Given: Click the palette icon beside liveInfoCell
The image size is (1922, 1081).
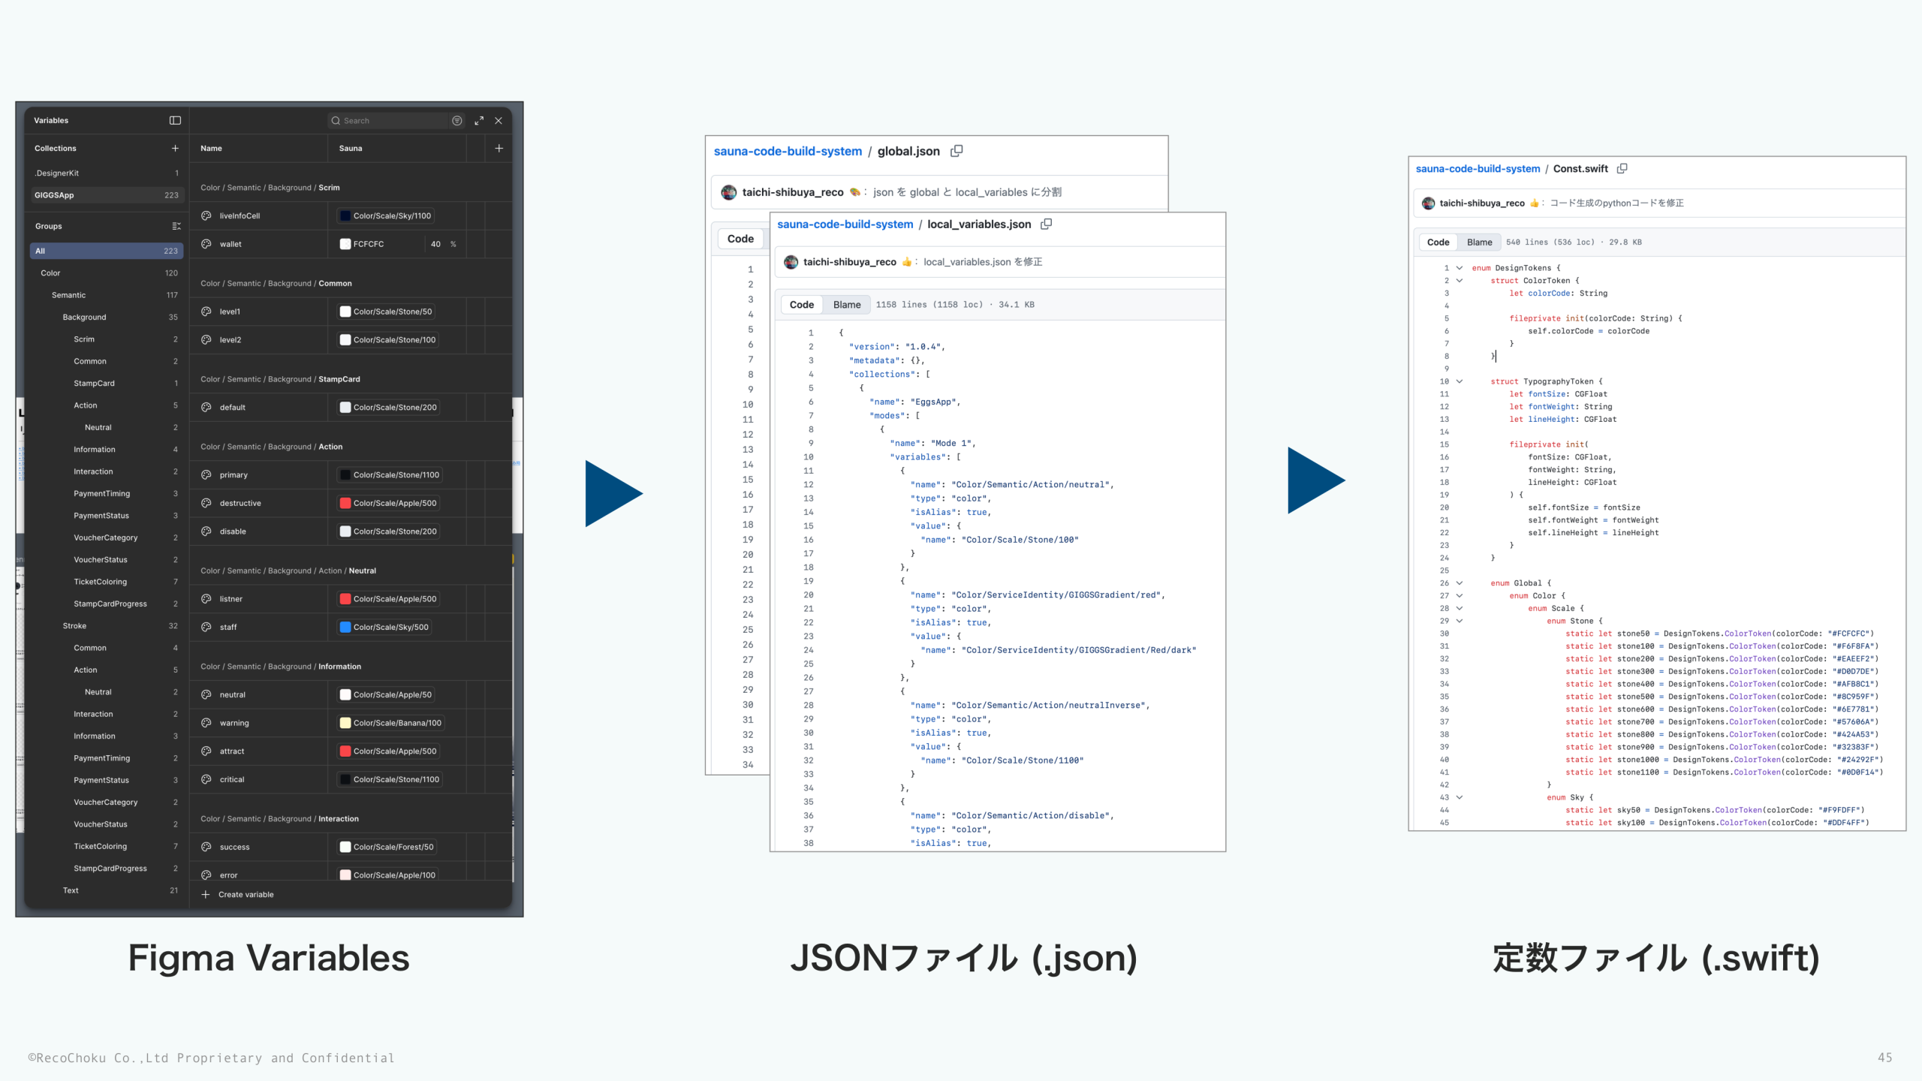Looking at the screenshot, I should click(x=206, y=215).
